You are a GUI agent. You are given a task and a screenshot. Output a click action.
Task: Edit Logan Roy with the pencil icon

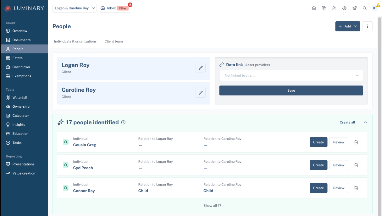point(201,68)
